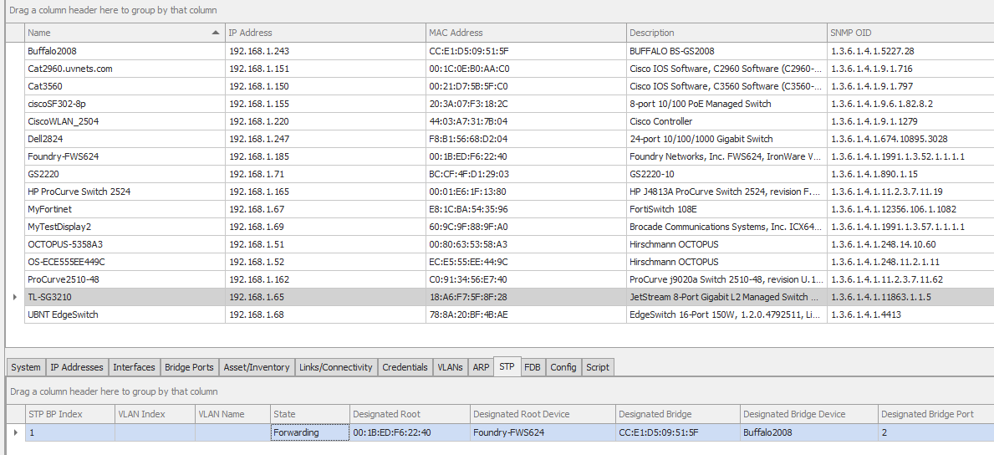Screen dimensions: 994x455
Task: Open the FDB tab
Action: (x=533, y=367)
